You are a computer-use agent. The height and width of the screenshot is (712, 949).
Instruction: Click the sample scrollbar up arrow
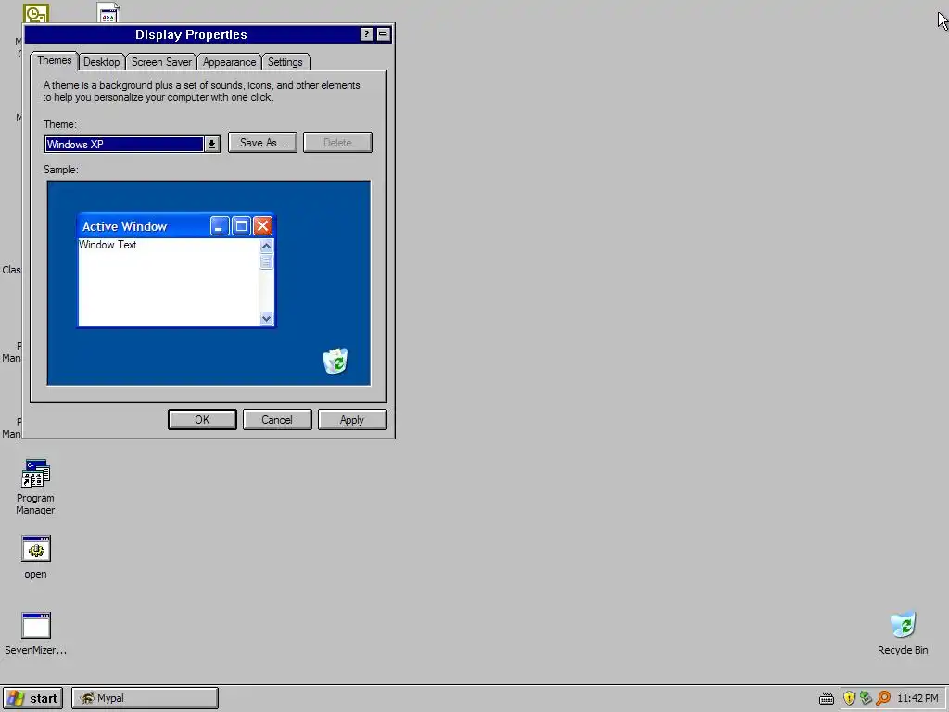[266, 247]
